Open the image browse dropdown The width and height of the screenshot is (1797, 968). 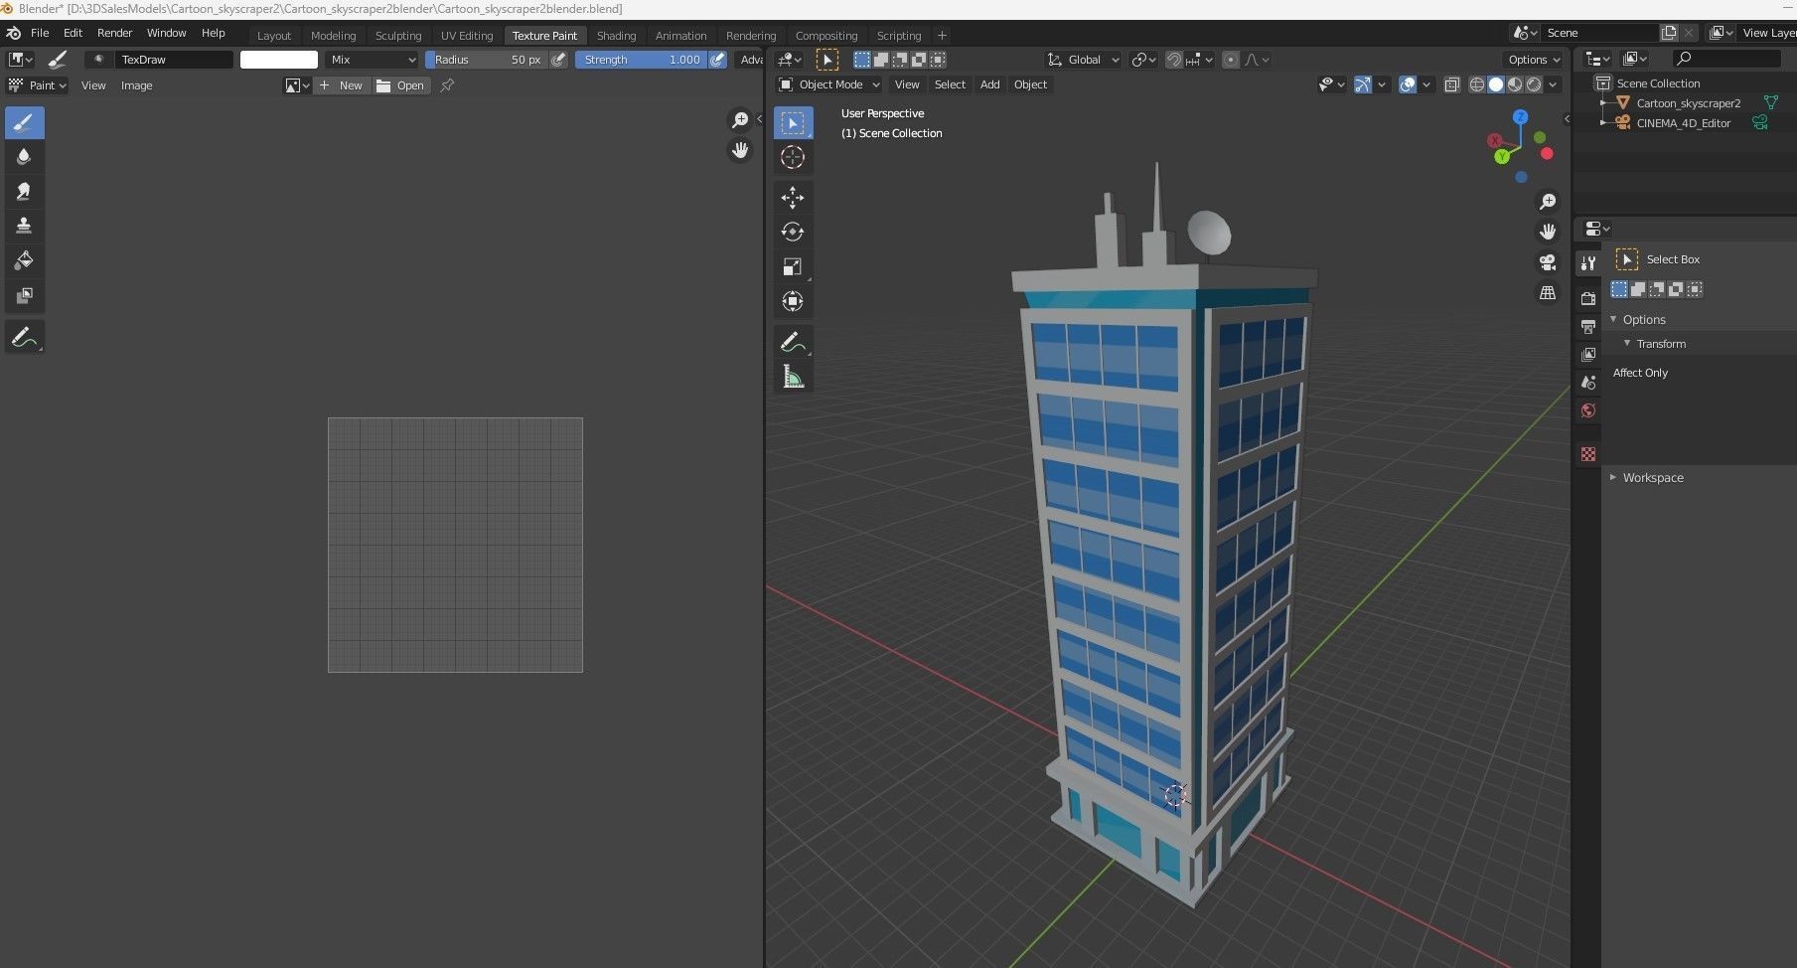(297, 85)
